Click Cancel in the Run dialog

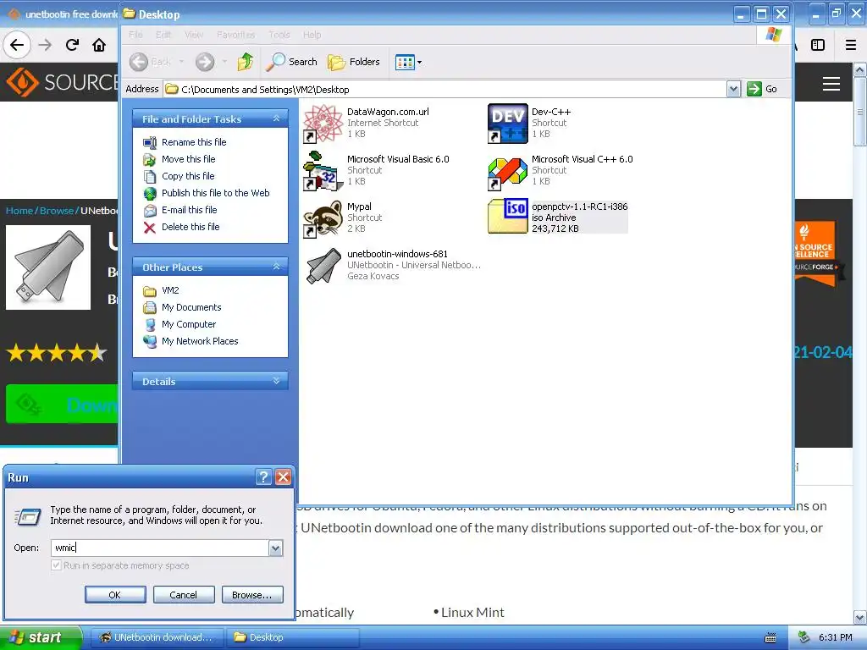click(x=184, y=595)
